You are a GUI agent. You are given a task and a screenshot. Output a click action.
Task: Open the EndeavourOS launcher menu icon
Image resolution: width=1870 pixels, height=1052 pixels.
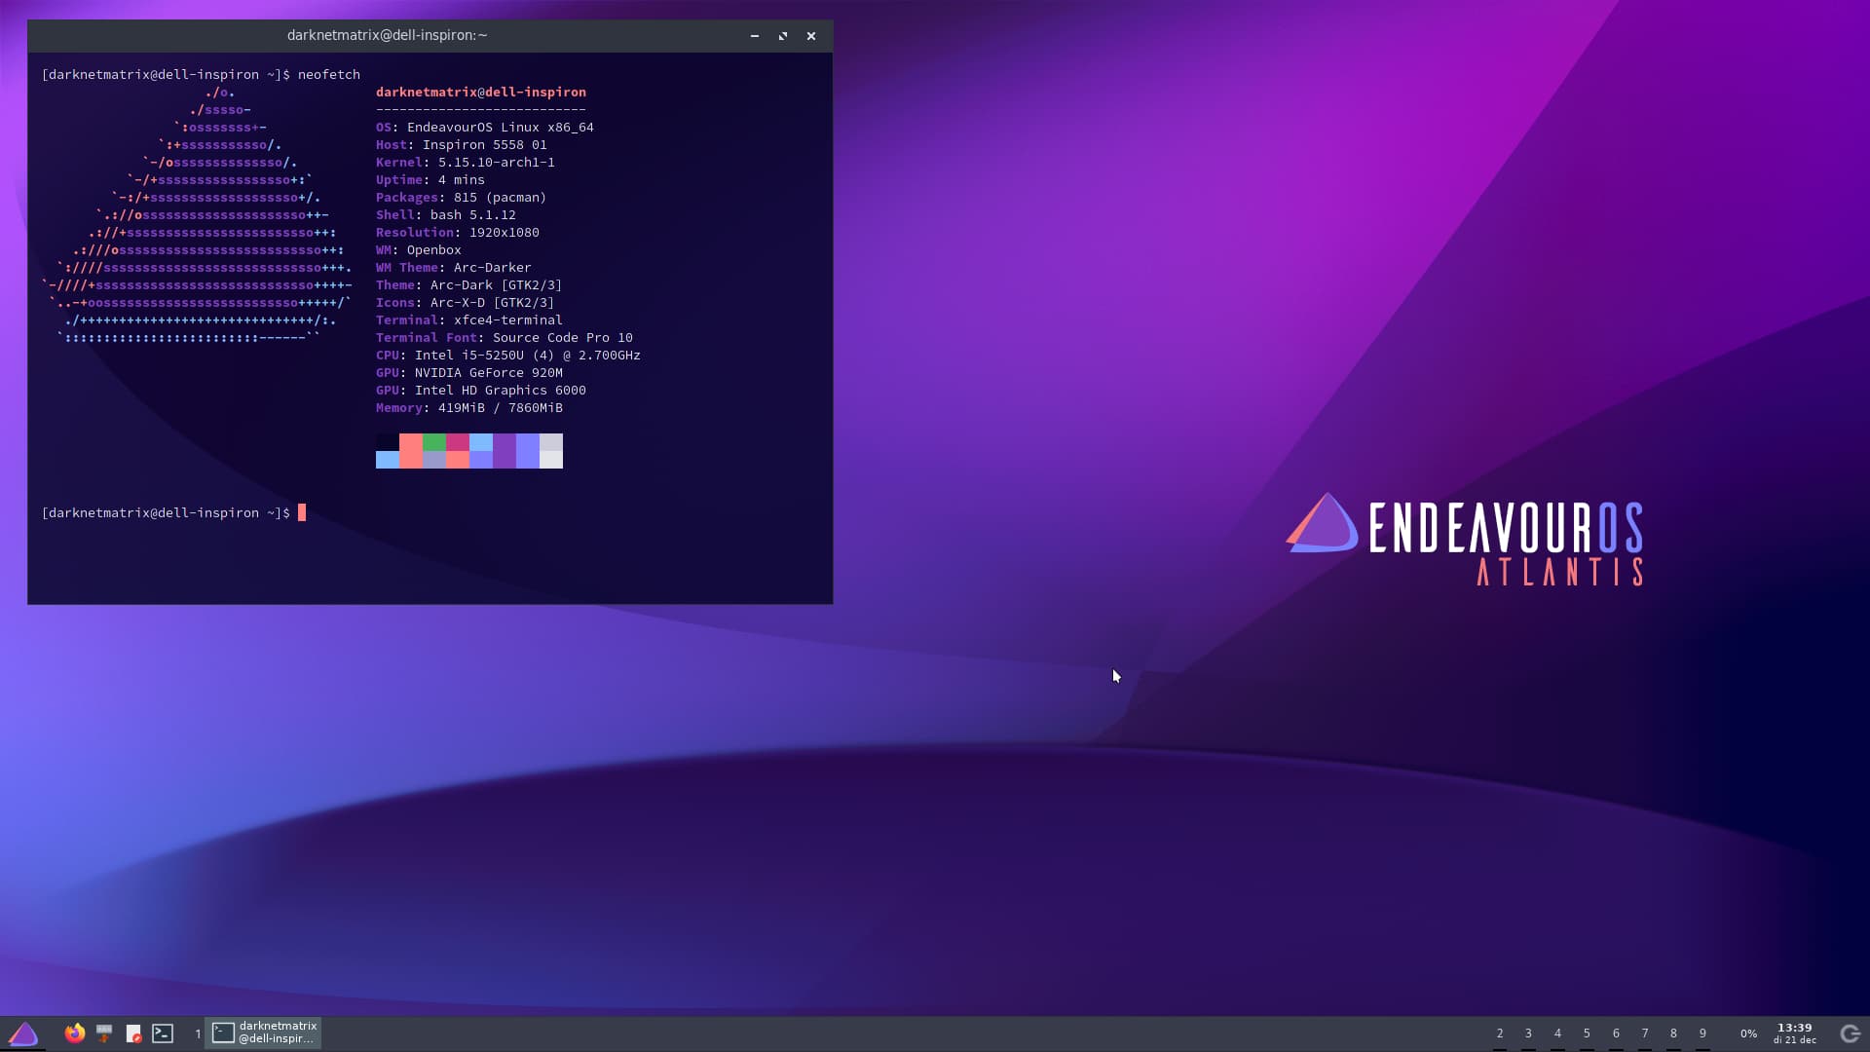click(x=22, y=1033)
